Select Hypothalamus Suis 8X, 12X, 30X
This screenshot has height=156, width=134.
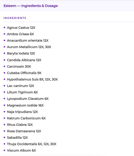[x=33, y=79]
